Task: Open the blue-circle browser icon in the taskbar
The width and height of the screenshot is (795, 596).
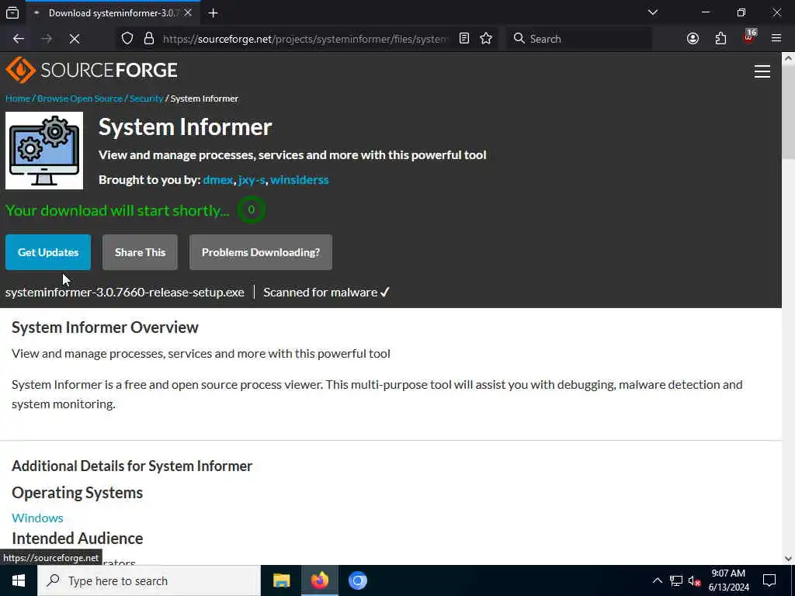Action: (x=357, y=580)
